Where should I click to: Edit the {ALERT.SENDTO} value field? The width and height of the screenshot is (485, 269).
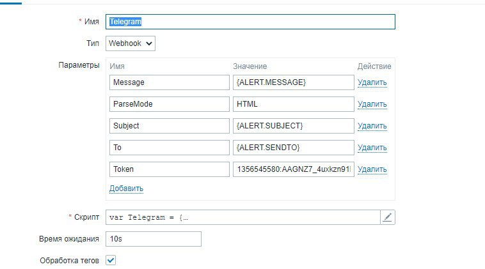[x=294, y=148]
